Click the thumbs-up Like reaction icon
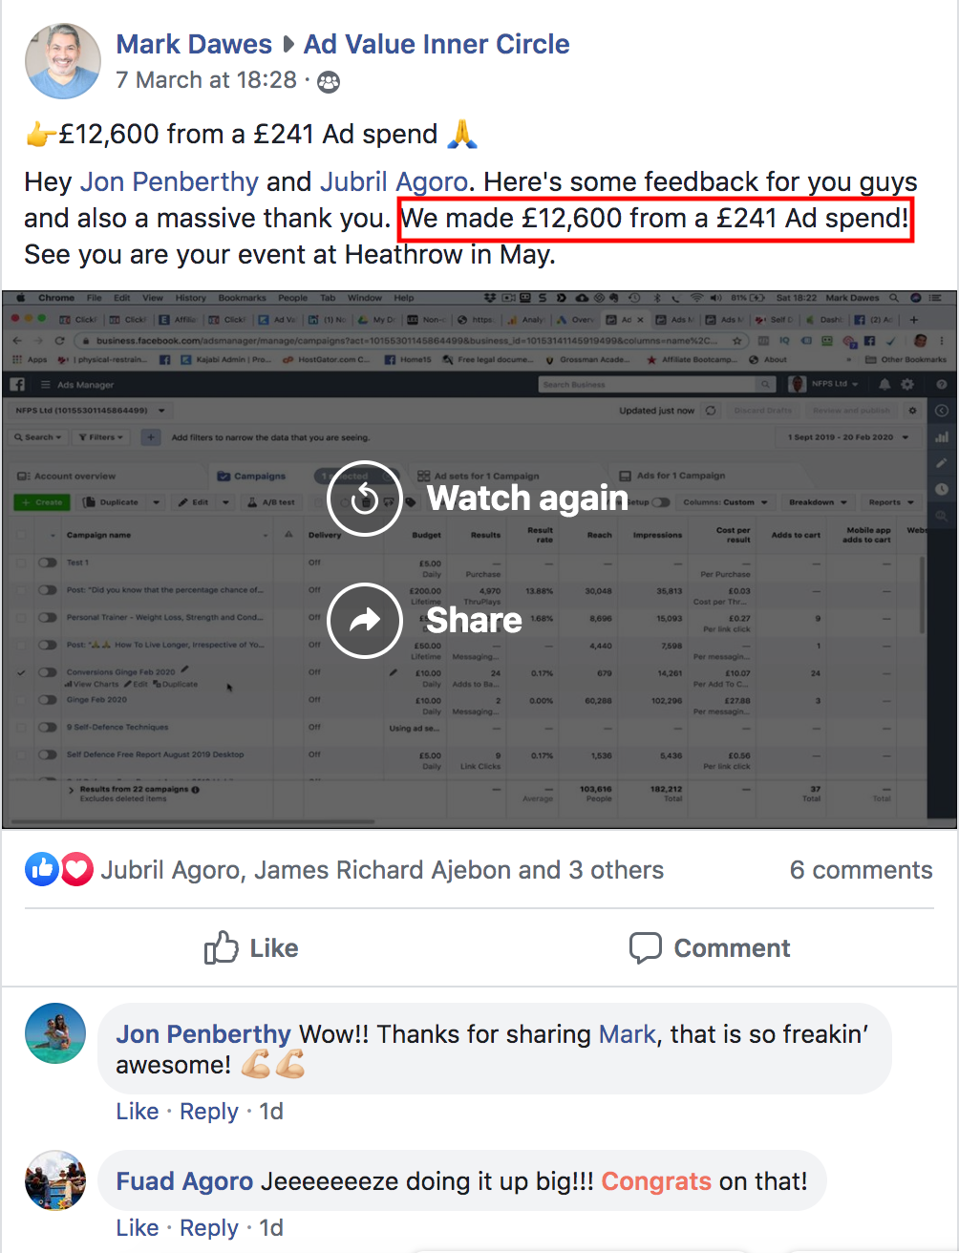This screenshot has width=959, height=1253. click(42, 870)
